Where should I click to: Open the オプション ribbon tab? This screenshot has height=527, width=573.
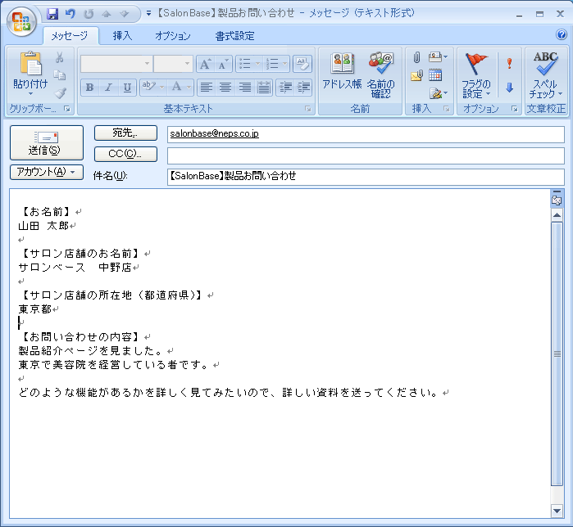coord(172,36)
